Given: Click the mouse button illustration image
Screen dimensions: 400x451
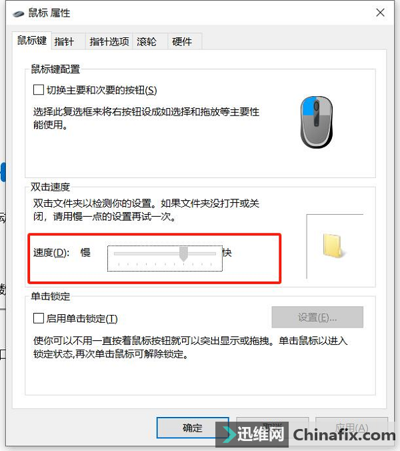Looking at the screenshot, I should (x=317, y=123).
